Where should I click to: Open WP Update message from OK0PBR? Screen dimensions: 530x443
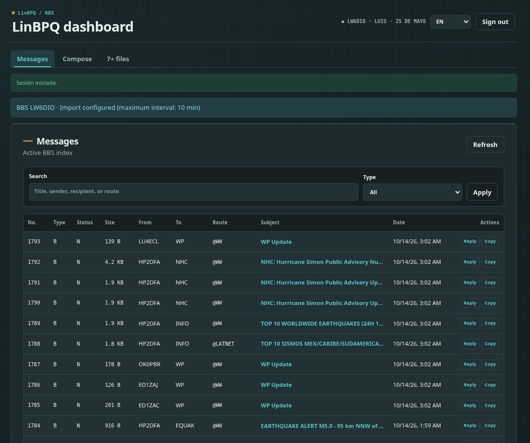[x=276, y=364]
